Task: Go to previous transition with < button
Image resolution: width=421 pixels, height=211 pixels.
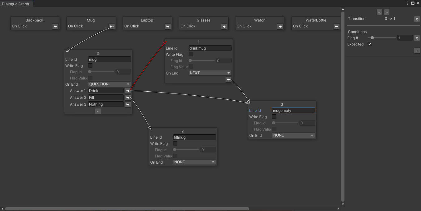Action: 379,12
